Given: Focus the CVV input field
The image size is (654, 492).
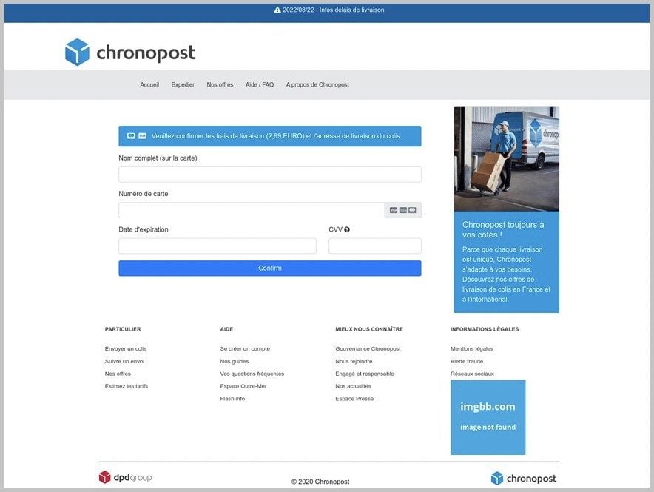Looking at the screenshot, I should point(375,246).
